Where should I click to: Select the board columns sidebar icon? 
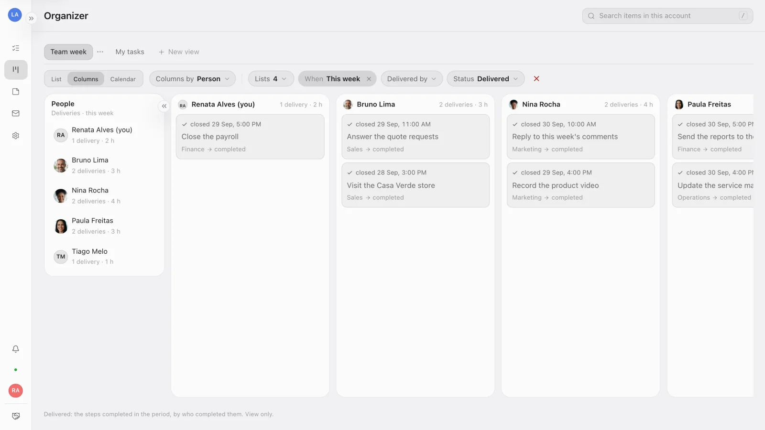click(16, 70)
